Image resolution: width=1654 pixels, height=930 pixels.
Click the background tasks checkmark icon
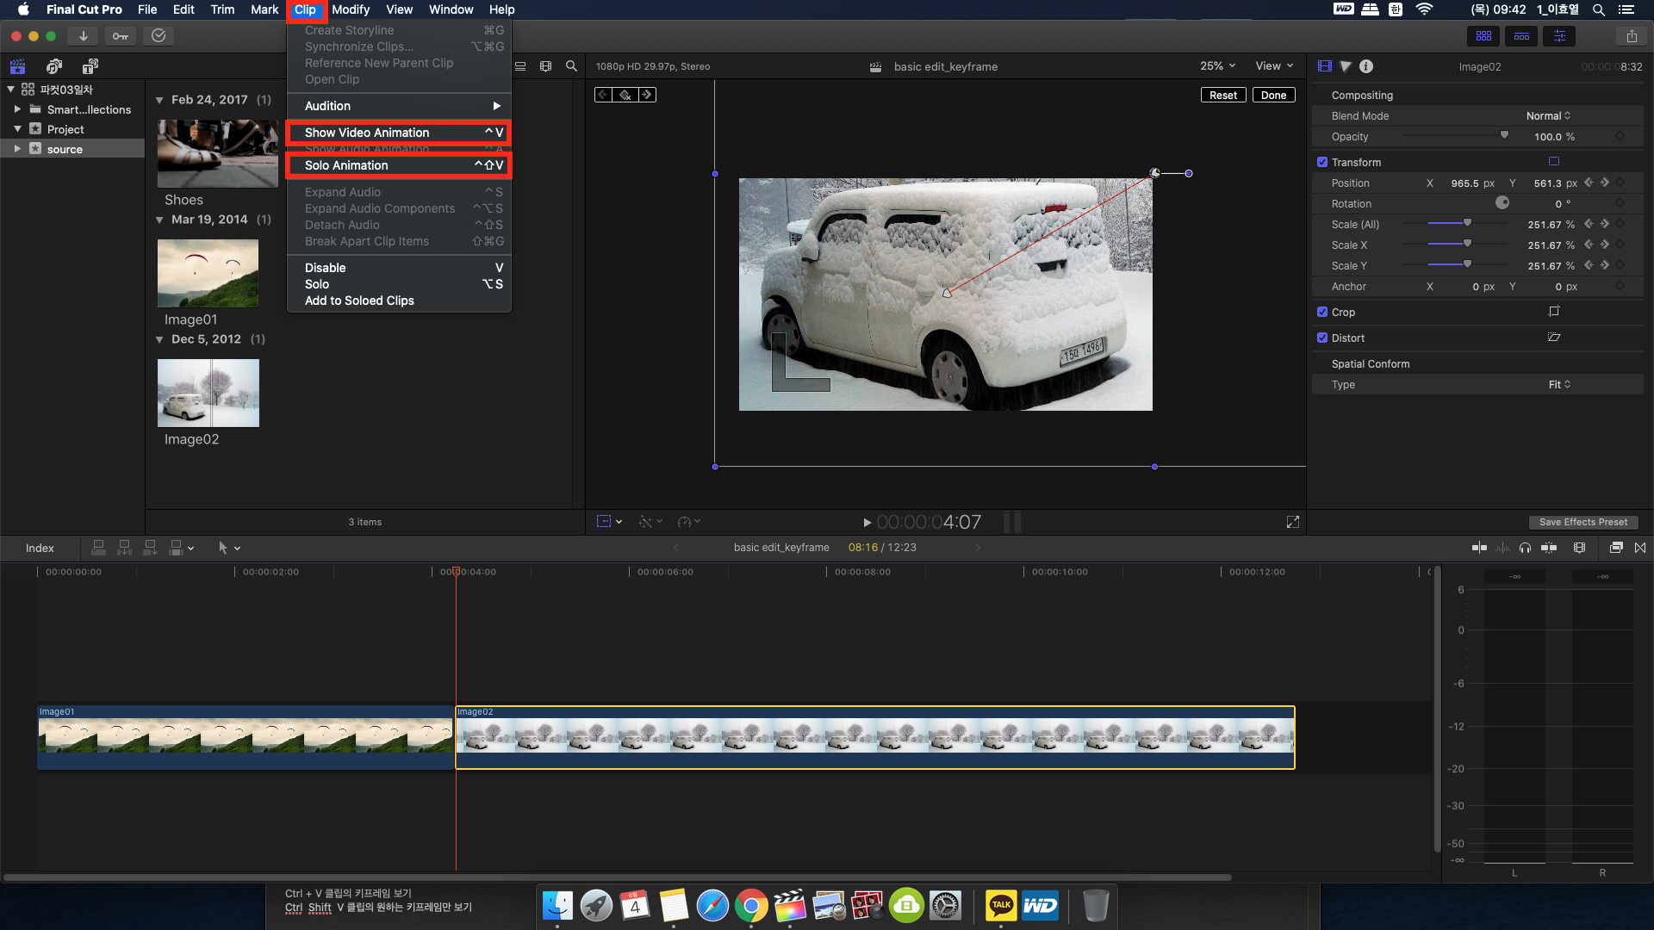coord(159,36)
